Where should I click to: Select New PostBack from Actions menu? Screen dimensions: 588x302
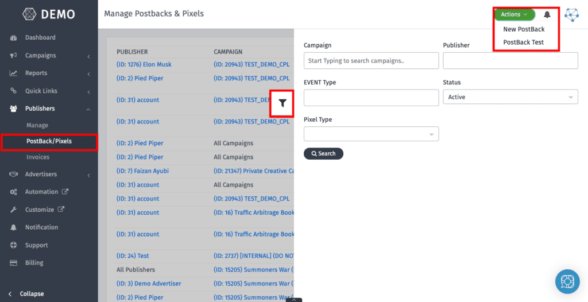pyautogui.click(x=524, y=29)
